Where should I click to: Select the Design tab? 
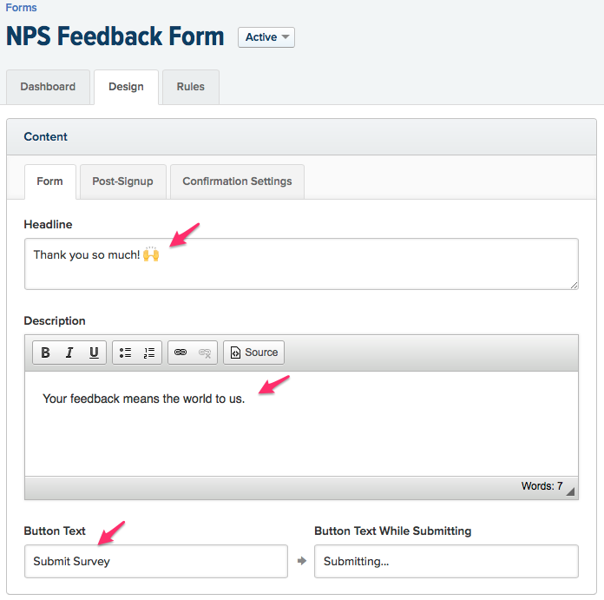point(126,87)
